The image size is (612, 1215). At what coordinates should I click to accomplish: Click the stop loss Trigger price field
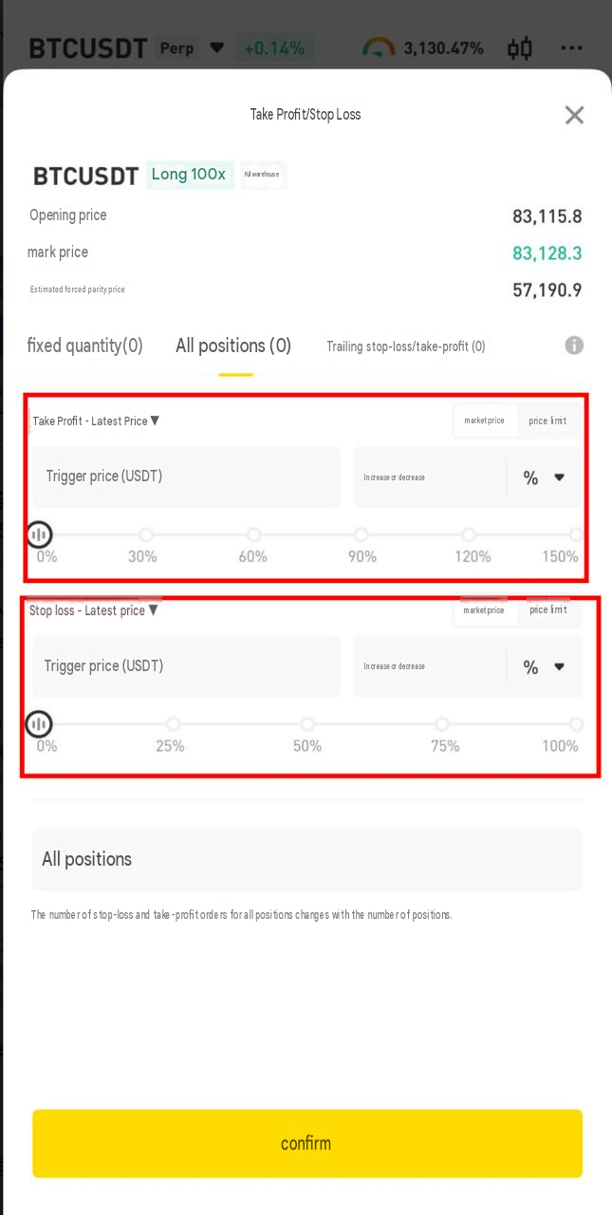(187, 665)
